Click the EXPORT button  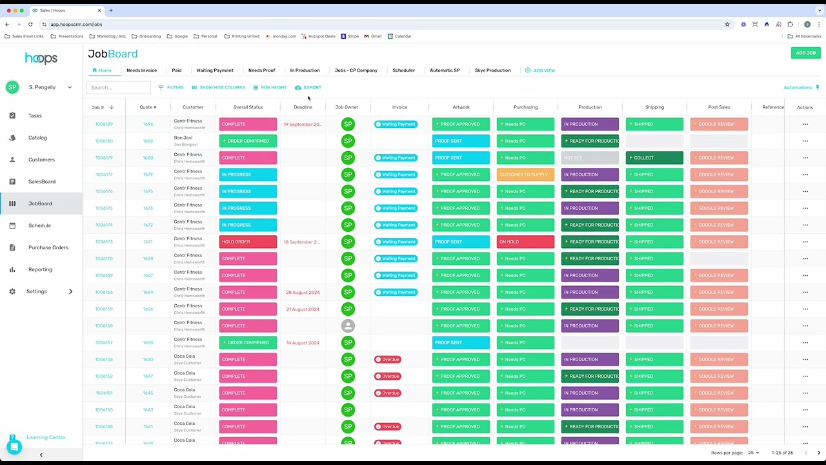pyautogui.click(x=308, y=87)
